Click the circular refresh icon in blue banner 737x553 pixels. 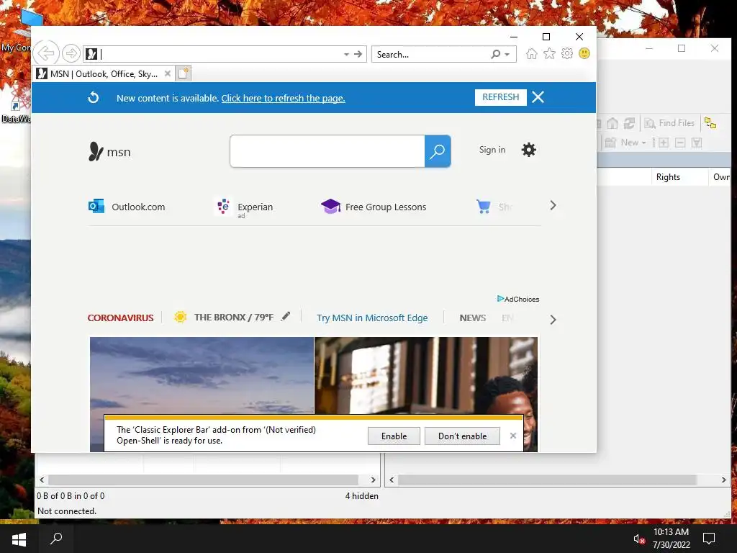click(94, 97)
